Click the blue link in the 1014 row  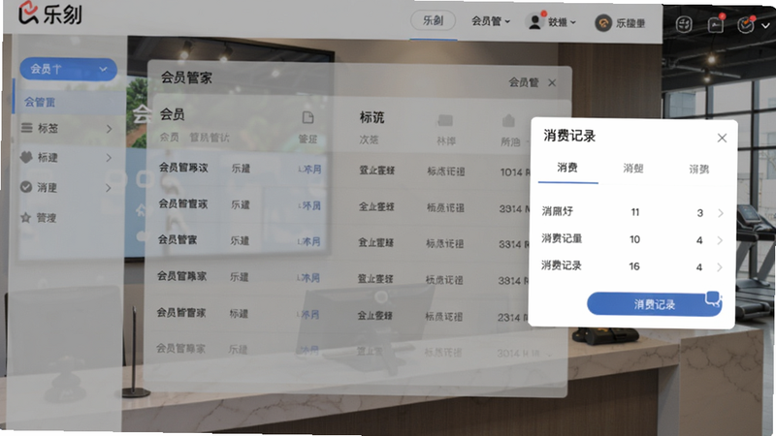309,169
